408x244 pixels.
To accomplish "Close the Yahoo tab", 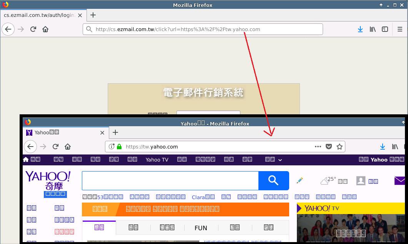I will coord(102,133).
